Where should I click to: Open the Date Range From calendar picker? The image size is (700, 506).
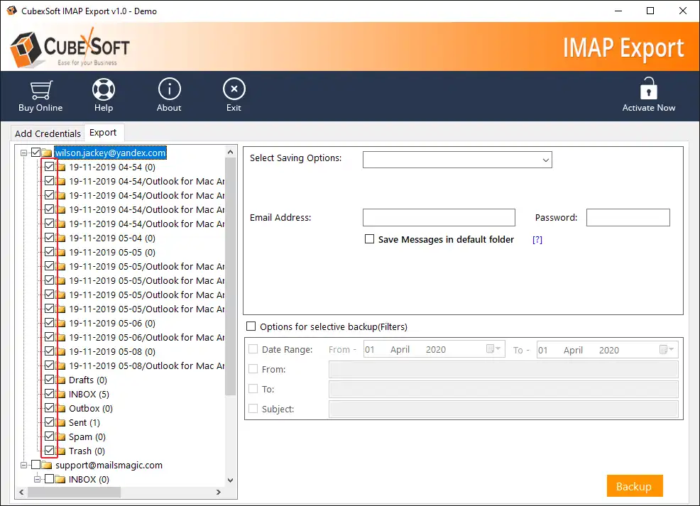click(494, 349)
